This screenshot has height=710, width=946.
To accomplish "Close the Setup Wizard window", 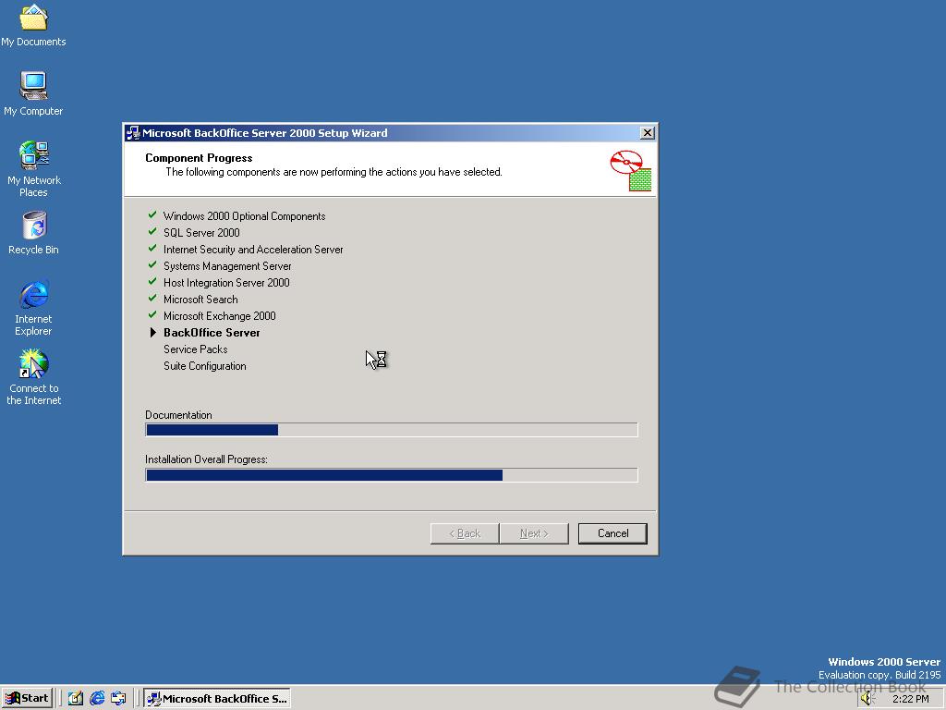I will pyautogui.click(x=647, y=133).
